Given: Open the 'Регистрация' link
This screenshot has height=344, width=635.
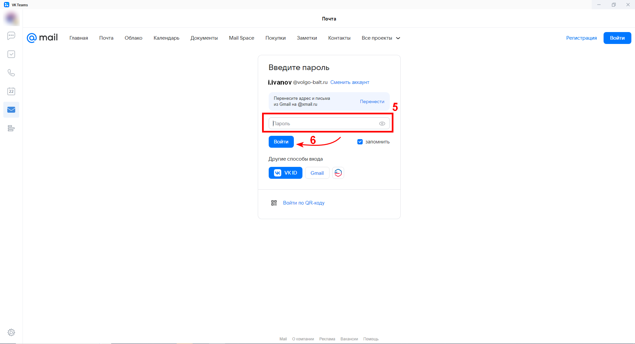Looking at the screenshot, I should coord(581,38).
